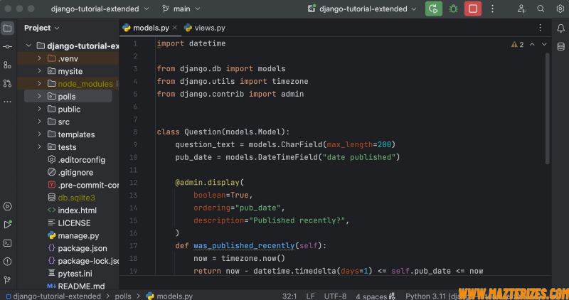Open Notifications bell icon

[x=560, y=28]
